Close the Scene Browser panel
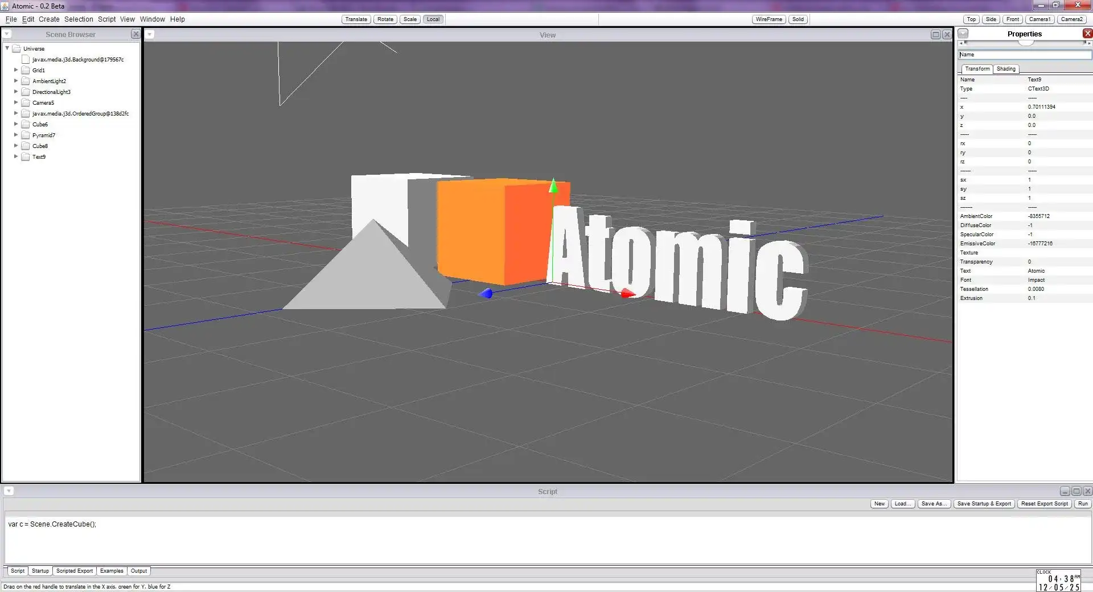 pyautogui.click(x=135, y=34)
